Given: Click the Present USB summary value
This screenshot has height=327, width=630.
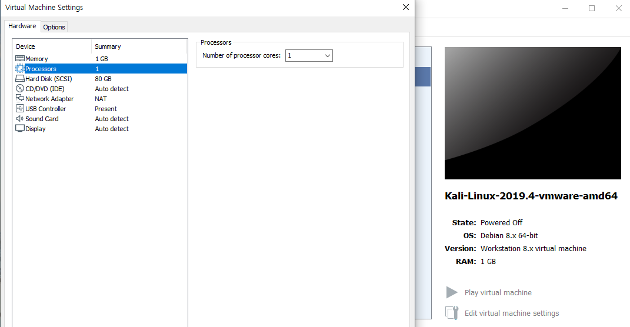Looking at the screenshot, I should click(x=106, y=109).
